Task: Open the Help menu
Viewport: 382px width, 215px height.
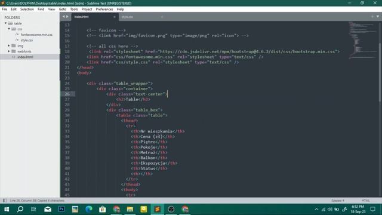Action: pyautogui.click(x=121, y=10)
